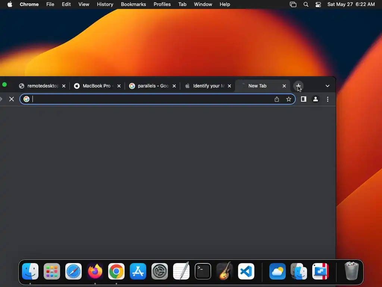Click the Chrome icon in the Dock
This screenshot has width=382, height=287.
coord(116,271)
